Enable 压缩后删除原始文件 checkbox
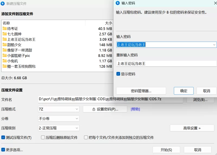This screenshot has width=217, height=155. click(43, 137)
